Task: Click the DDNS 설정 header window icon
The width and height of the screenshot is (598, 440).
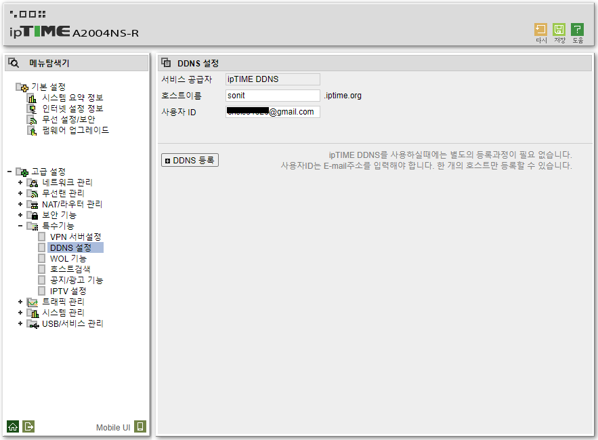Action: click(x=166, y=62)
